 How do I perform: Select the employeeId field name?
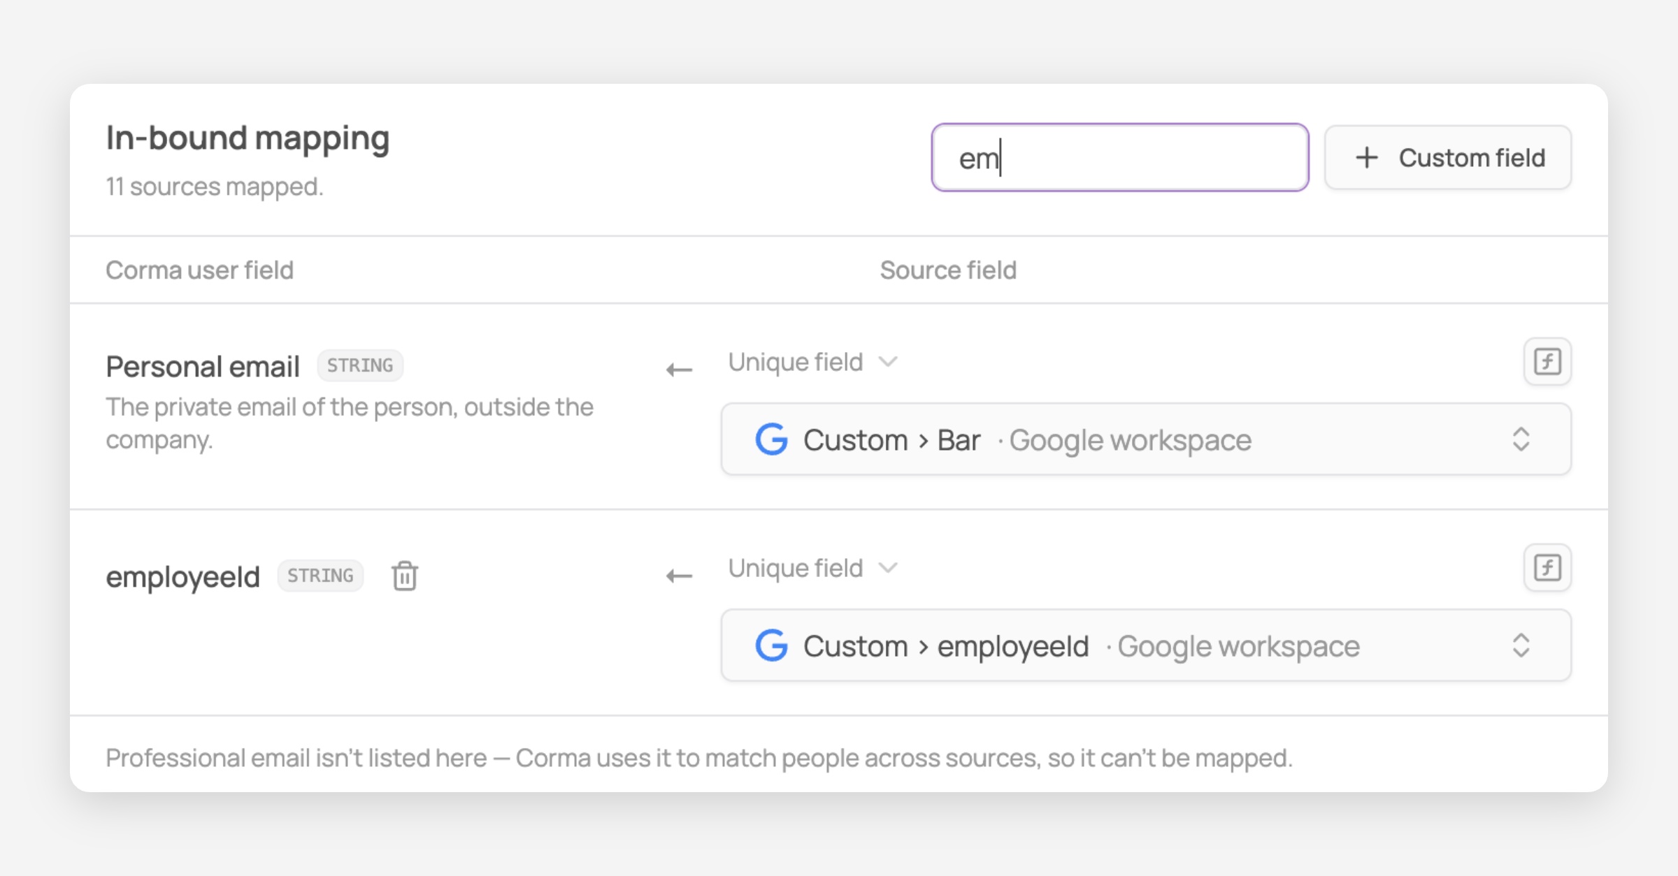[182, 577]
